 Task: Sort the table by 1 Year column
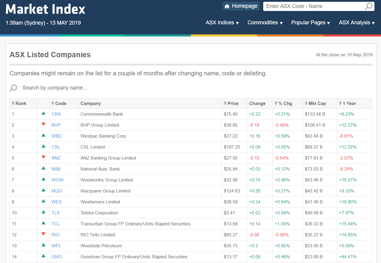pyautogui.click(x=347, y=103)
